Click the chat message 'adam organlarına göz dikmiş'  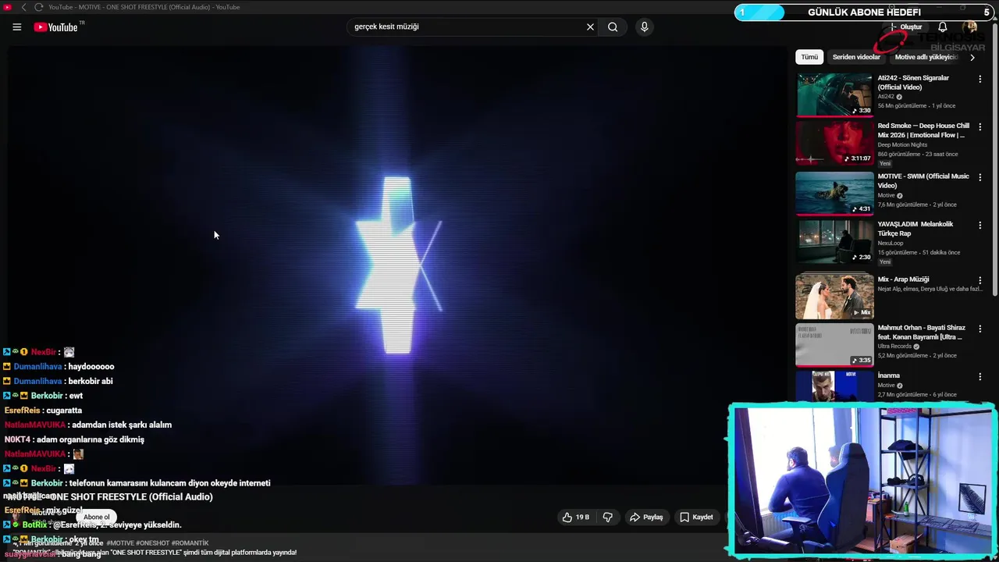(91, 439)
